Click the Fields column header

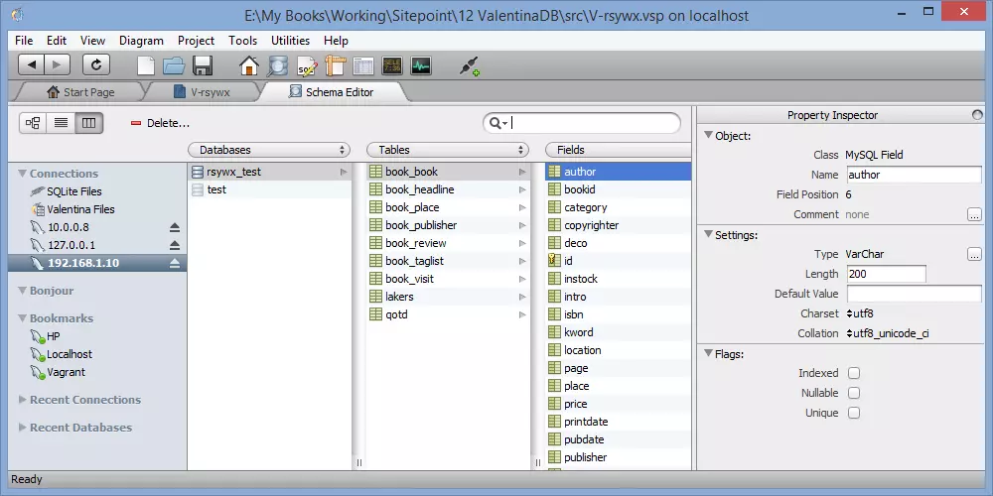click(618, 150)
